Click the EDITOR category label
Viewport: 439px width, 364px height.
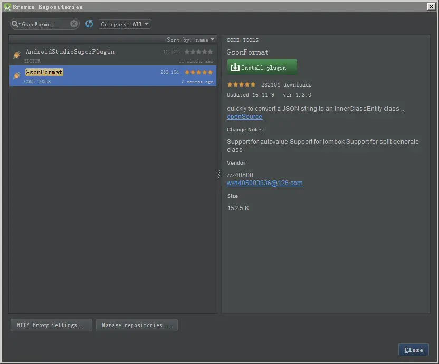32,61
